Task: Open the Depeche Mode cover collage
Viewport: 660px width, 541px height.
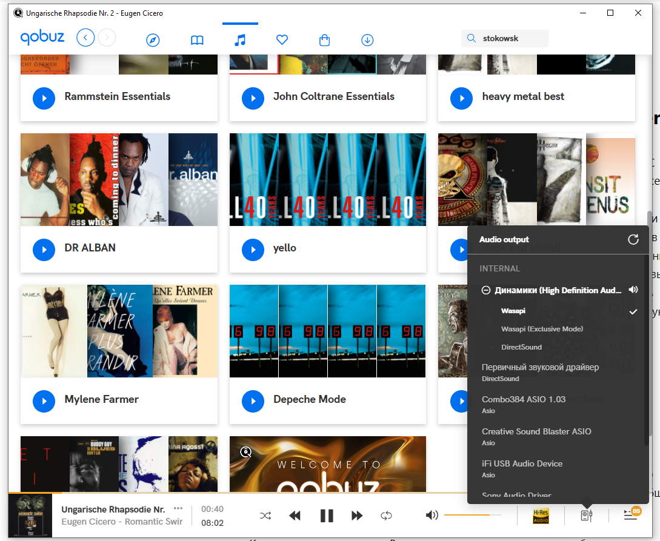Action: 327,331
